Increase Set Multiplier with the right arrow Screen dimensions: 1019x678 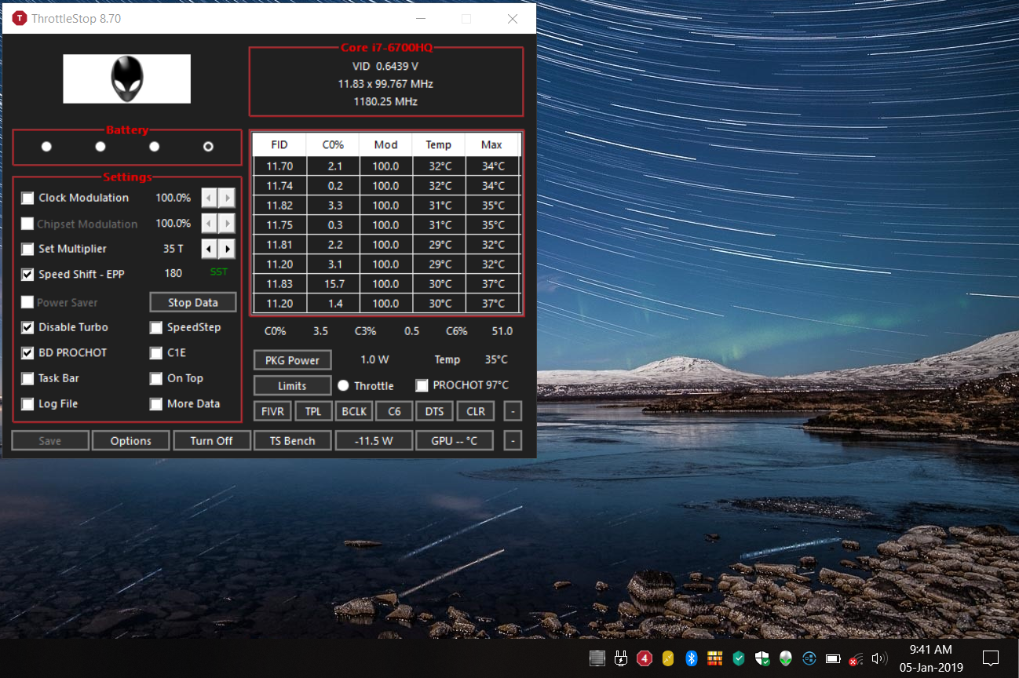tap(227, 249)
